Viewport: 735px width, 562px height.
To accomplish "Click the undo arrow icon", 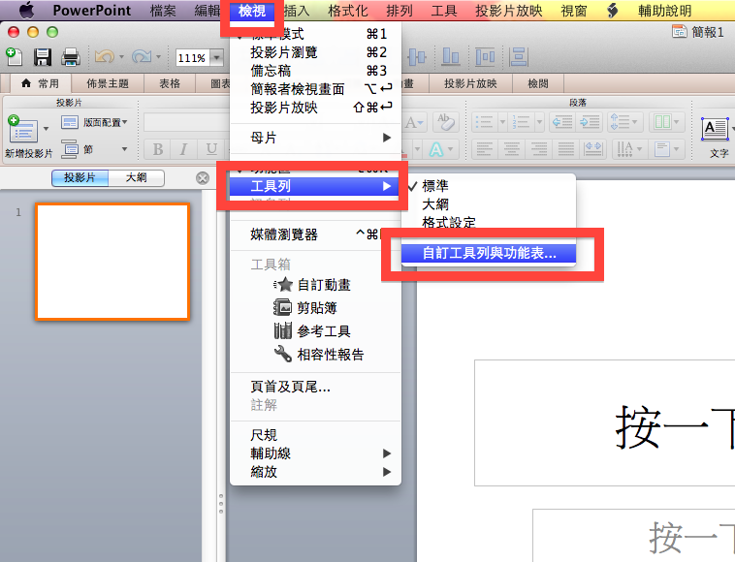I will (x=104, y=56).
